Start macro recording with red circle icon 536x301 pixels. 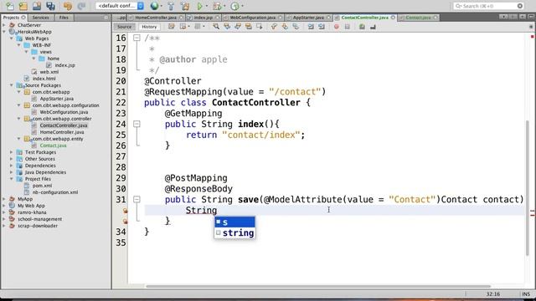337,27
